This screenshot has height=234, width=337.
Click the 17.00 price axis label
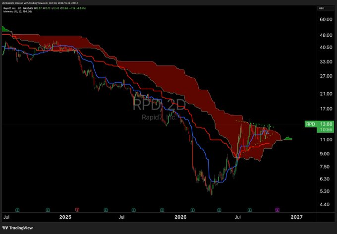point(326,109)
